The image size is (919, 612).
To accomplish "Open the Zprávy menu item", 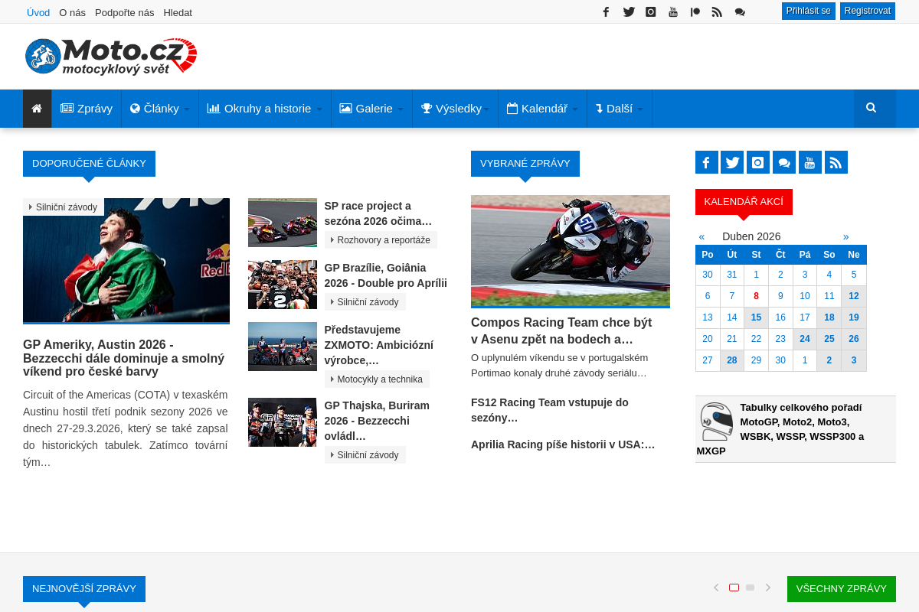I will click(x=87, y=109).
